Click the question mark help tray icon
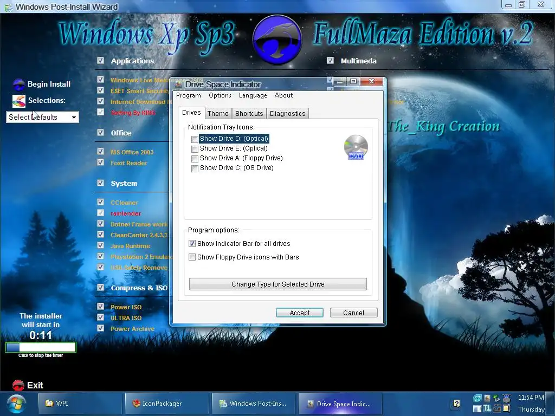 pos(456,404)
